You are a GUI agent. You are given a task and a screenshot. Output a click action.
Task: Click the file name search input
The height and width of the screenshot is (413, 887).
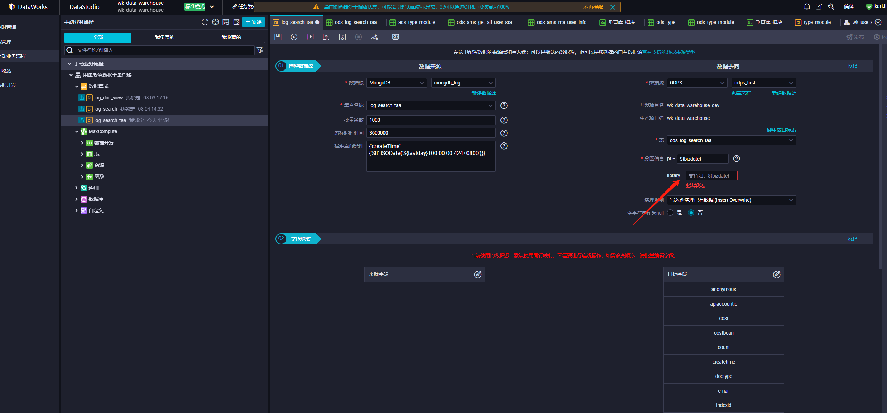160,50
